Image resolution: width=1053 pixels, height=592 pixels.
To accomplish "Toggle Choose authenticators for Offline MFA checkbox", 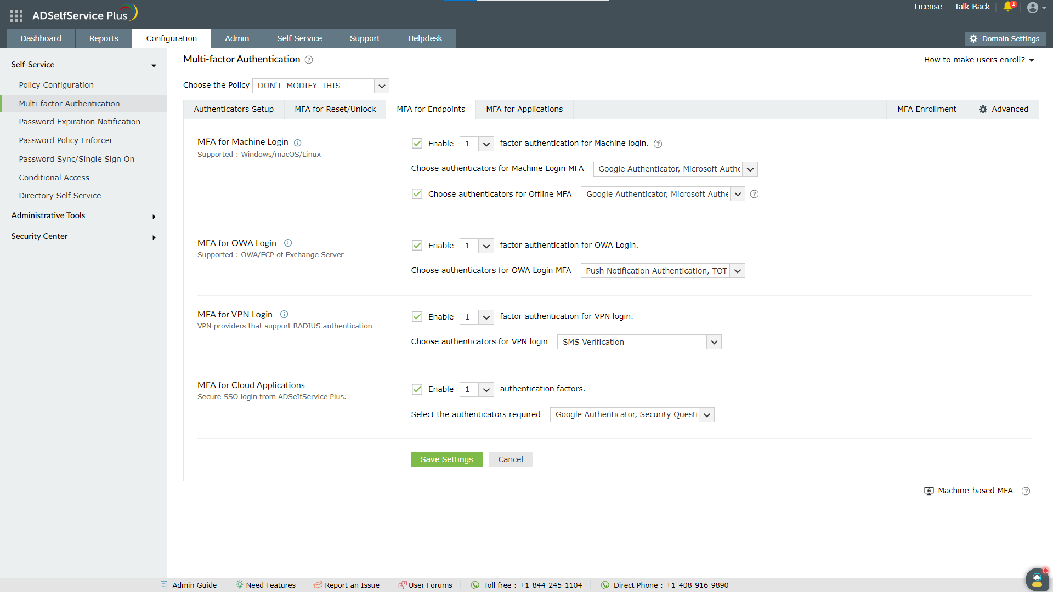I will [x=417, y=194].
